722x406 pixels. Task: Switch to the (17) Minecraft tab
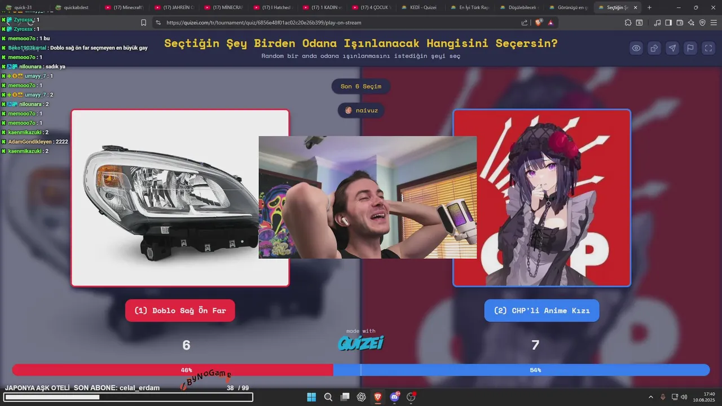125,7
